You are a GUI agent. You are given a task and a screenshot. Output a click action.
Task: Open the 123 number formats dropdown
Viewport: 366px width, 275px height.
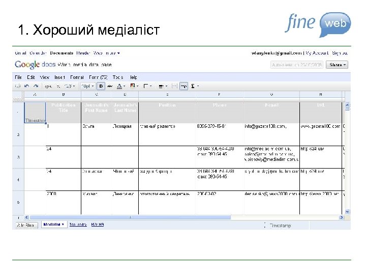(x=69, y=86)
